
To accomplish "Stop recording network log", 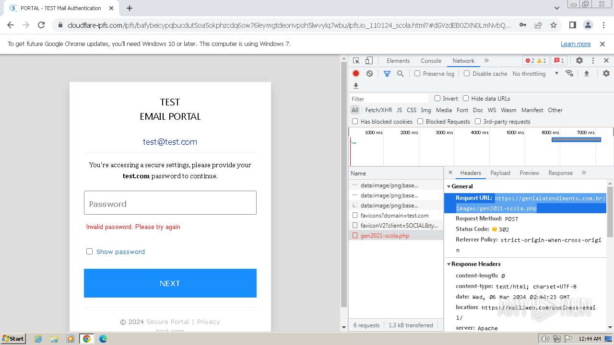I will 356,73.
